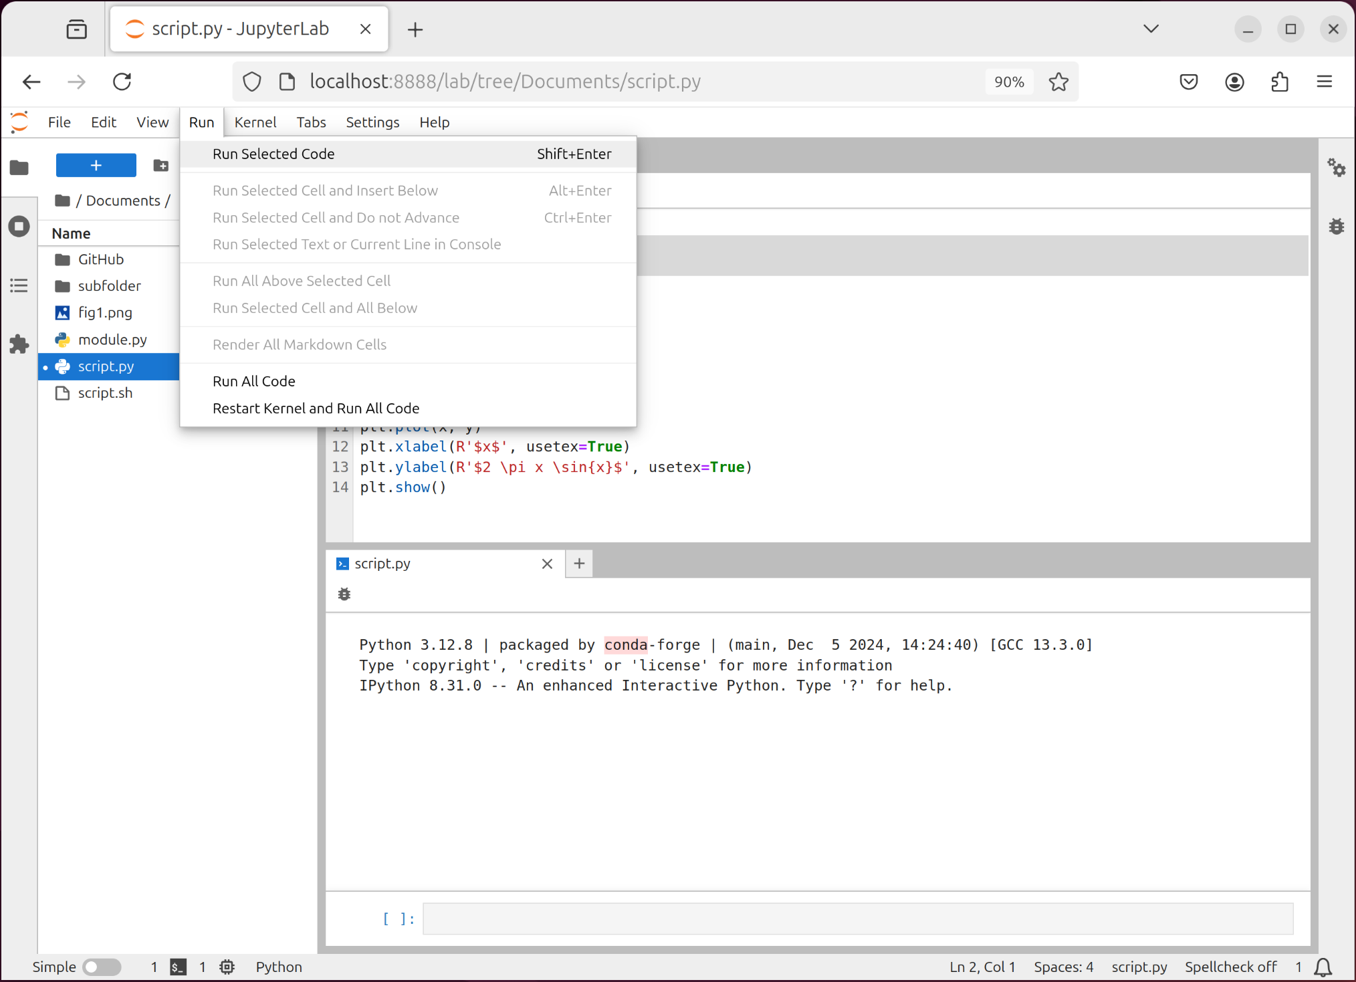Open the Firefox account icon
This screenshot has width=1356, height=982.
(1234, 82)
